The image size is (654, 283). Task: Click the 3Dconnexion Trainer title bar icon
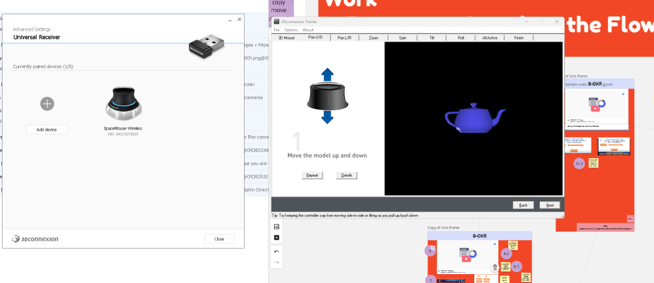[x=277, y=21]
